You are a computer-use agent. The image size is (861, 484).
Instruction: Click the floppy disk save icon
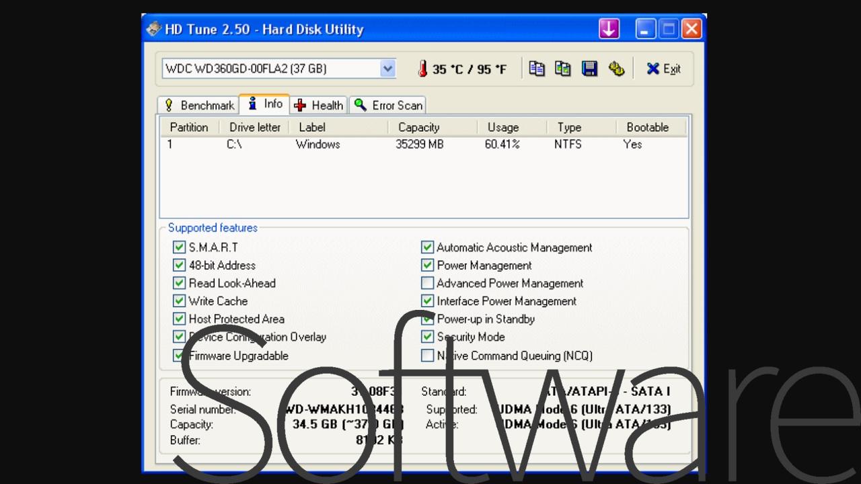[x=590, y=69]
